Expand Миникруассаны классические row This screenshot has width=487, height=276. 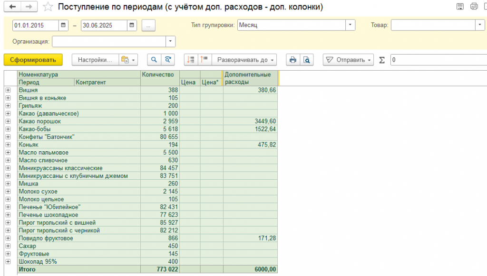[x=8, y=168]
